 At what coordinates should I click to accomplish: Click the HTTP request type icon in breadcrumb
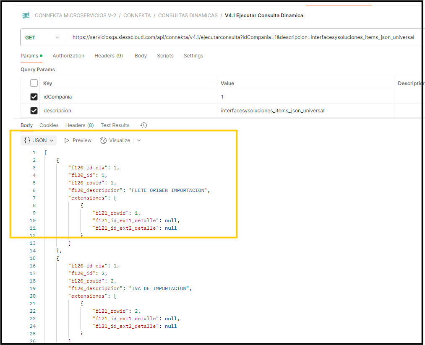tap(26, 15)
